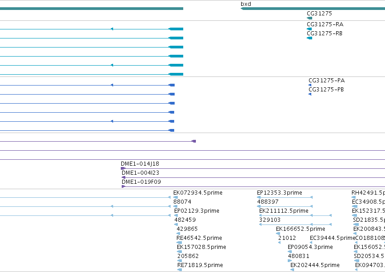Select clone label DME1-004I23
This screenshot has height=272, width=385.
[x=140, y=173]
